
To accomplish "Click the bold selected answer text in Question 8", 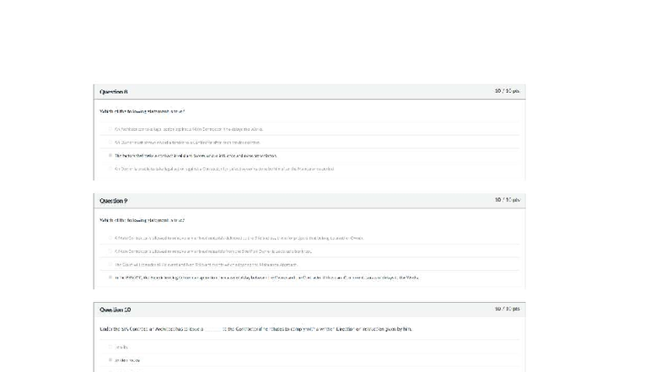I will point(196,155).
